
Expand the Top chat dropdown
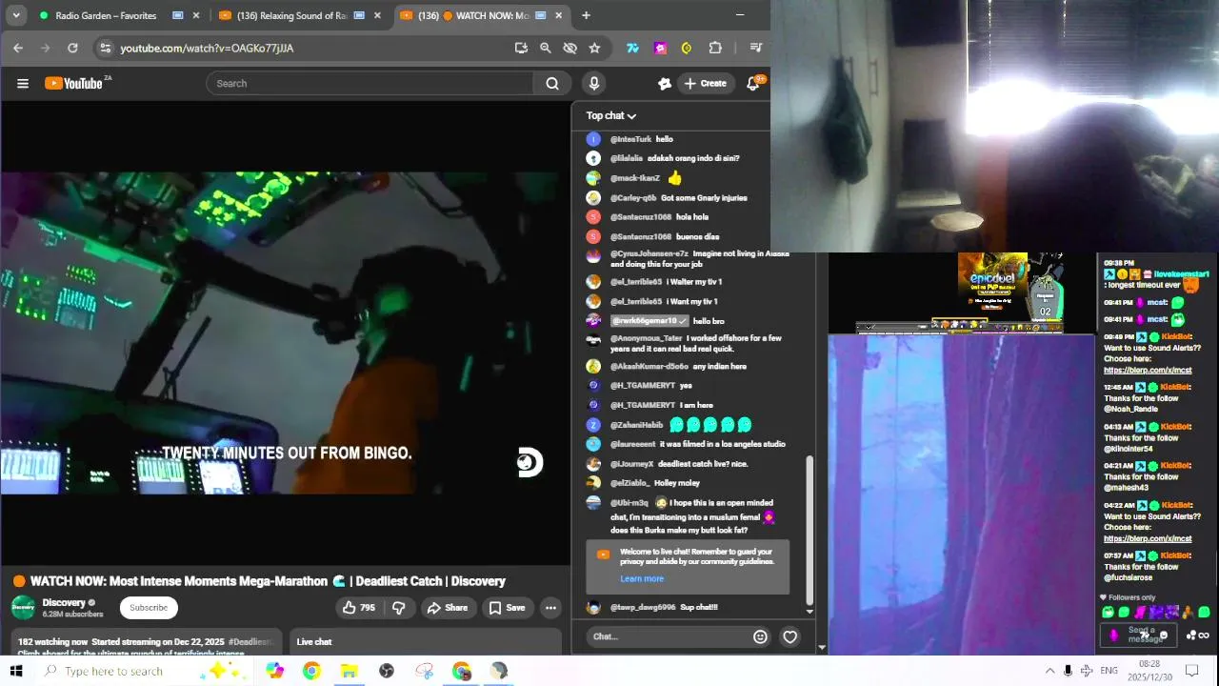coord(611,115)
